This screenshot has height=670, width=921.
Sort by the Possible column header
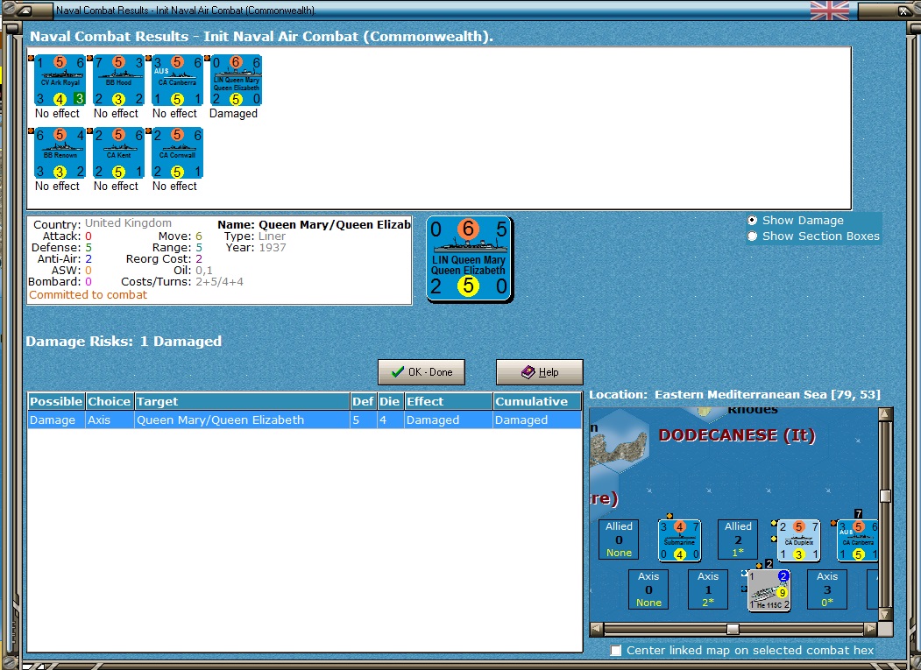coord(56,402)
